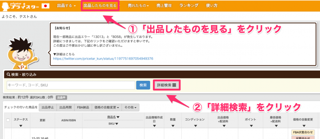The image size is (320, 139).
Task: Expand the その他 dropdown
Action: [130, 107]
